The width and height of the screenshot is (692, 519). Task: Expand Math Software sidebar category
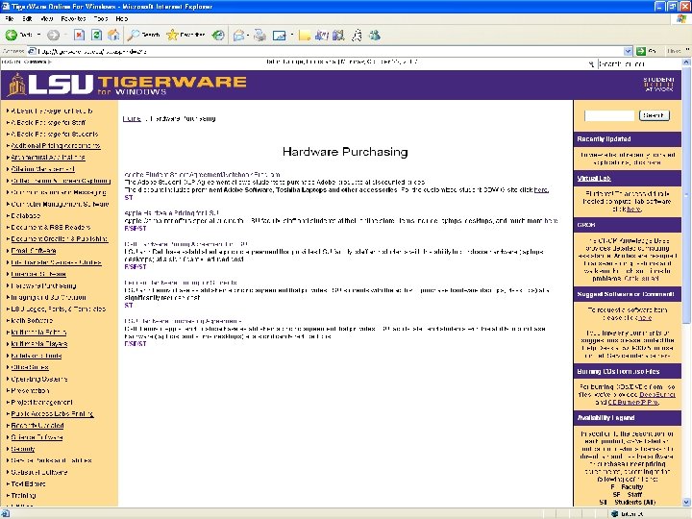[32, 320]
